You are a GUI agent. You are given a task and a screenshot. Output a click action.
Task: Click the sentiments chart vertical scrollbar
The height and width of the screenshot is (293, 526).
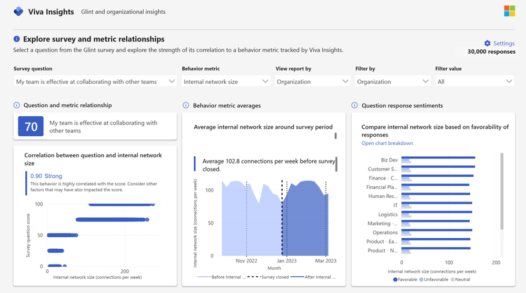pyautogui.click(x=502, y=191)
